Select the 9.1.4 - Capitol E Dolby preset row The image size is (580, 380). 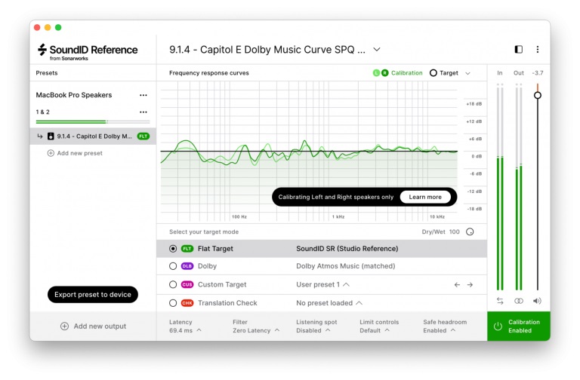click(x=93, y=136)
